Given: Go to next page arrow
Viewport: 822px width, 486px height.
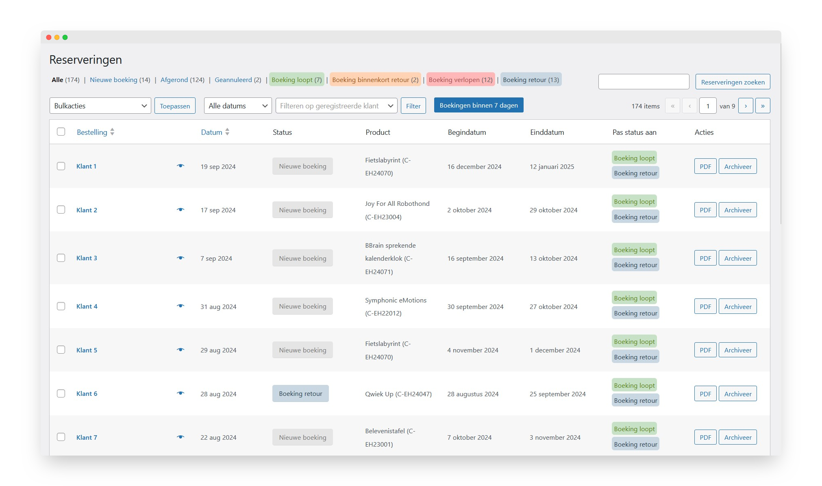Looking at the screenshot, I should [746, 106].
